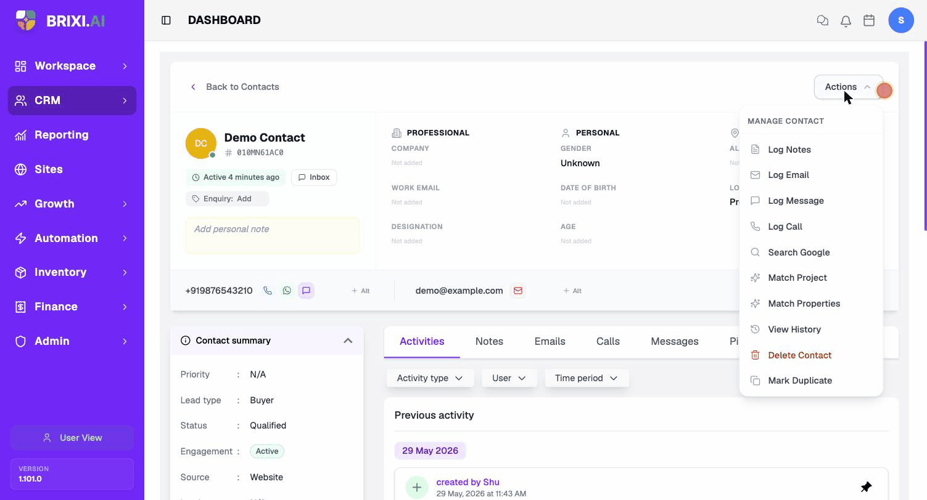Click the red email icon next to demo@example.com
The image size is (927, 500).
(x=518, y=291)
